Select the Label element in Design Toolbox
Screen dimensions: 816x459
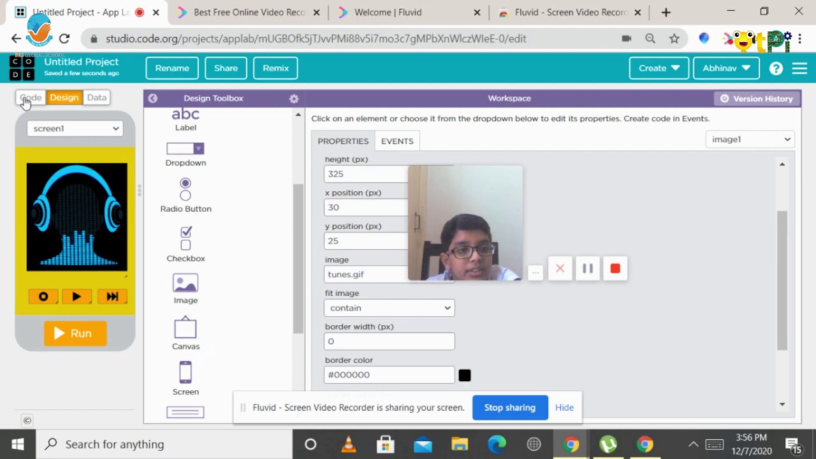pos(186,120)
